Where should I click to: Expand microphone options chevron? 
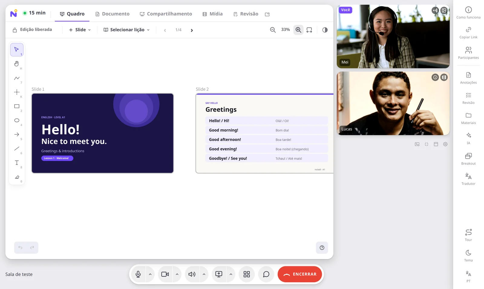click(150, 274)
